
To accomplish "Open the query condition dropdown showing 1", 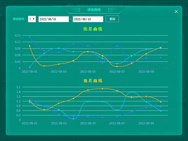I will (x=32, y=19).
